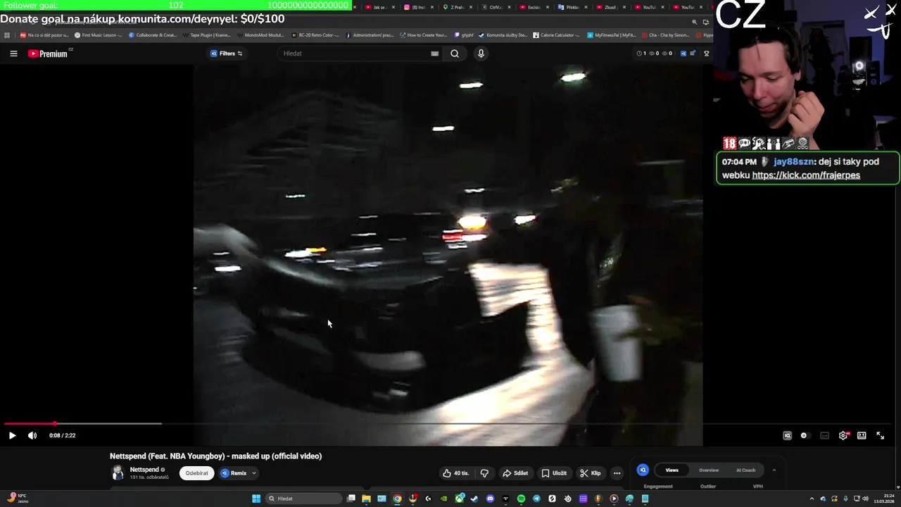The height and width of the screenshot is (507, 901).
Task: Switch to theater mode
Action: coord(862,435)
